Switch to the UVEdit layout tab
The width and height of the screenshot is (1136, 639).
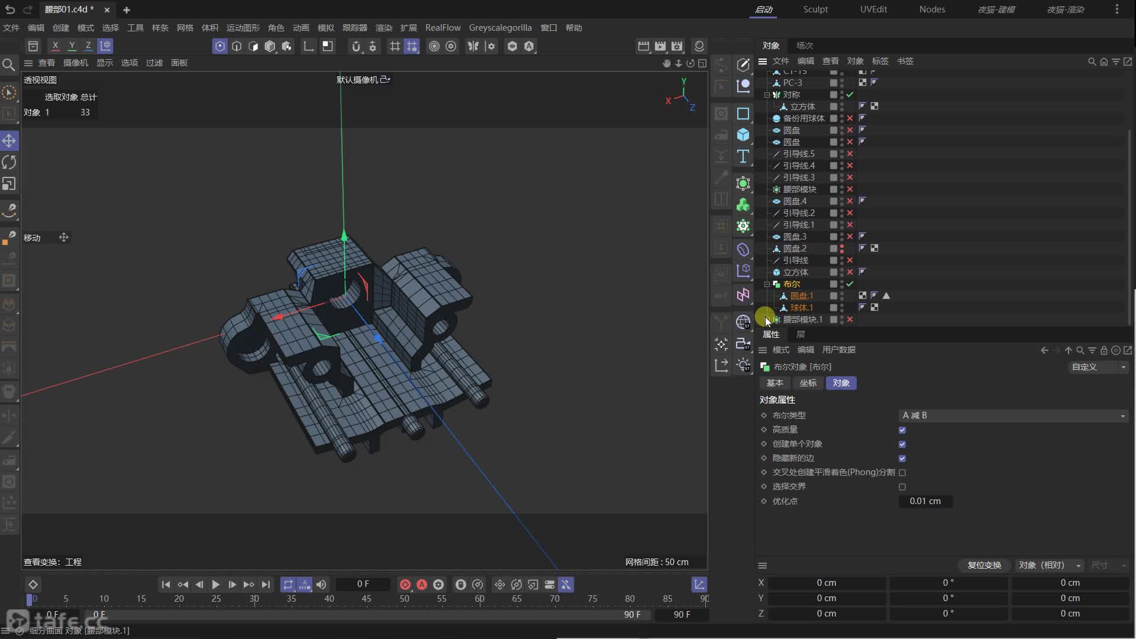tap(873, 9)
